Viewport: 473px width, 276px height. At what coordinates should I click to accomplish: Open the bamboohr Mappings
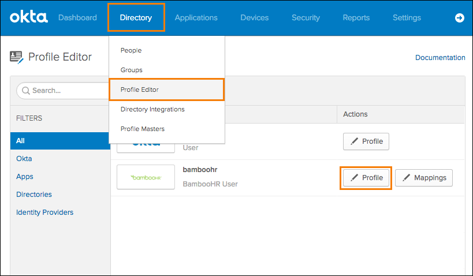[x=424, y=178]
